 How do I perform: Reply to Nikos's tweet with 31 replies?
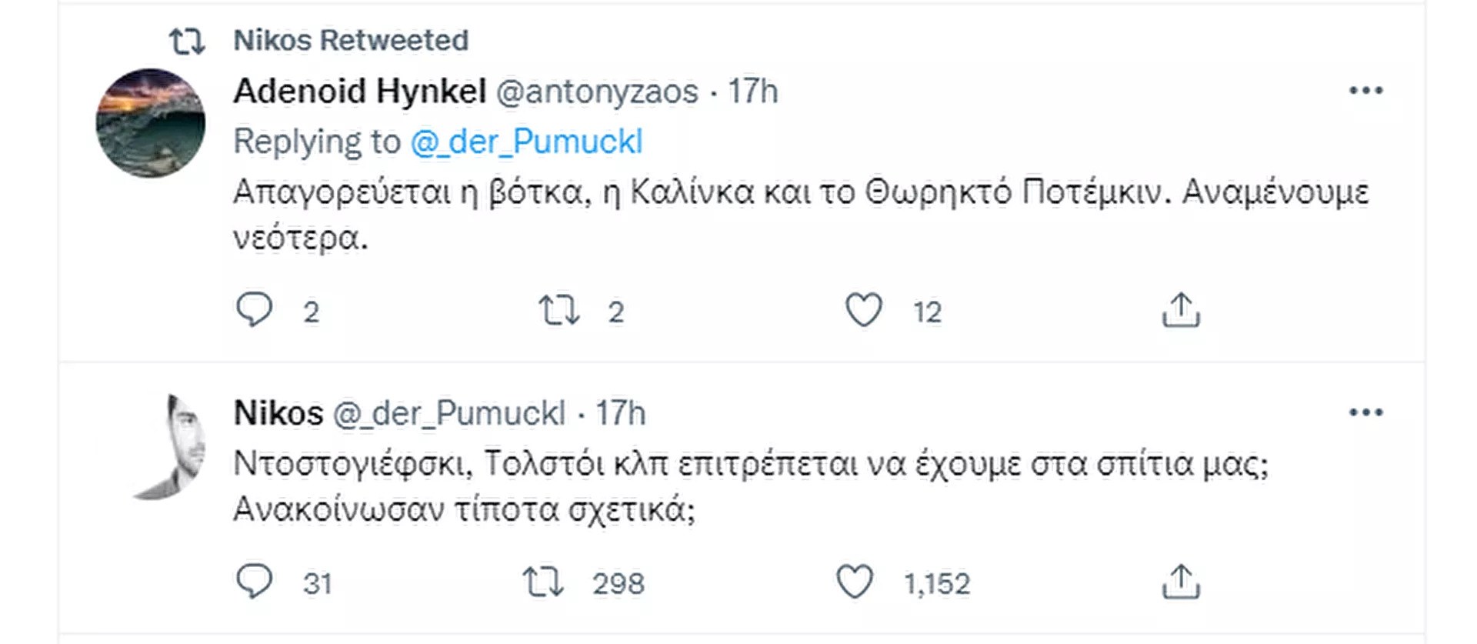tap(254, 582)
